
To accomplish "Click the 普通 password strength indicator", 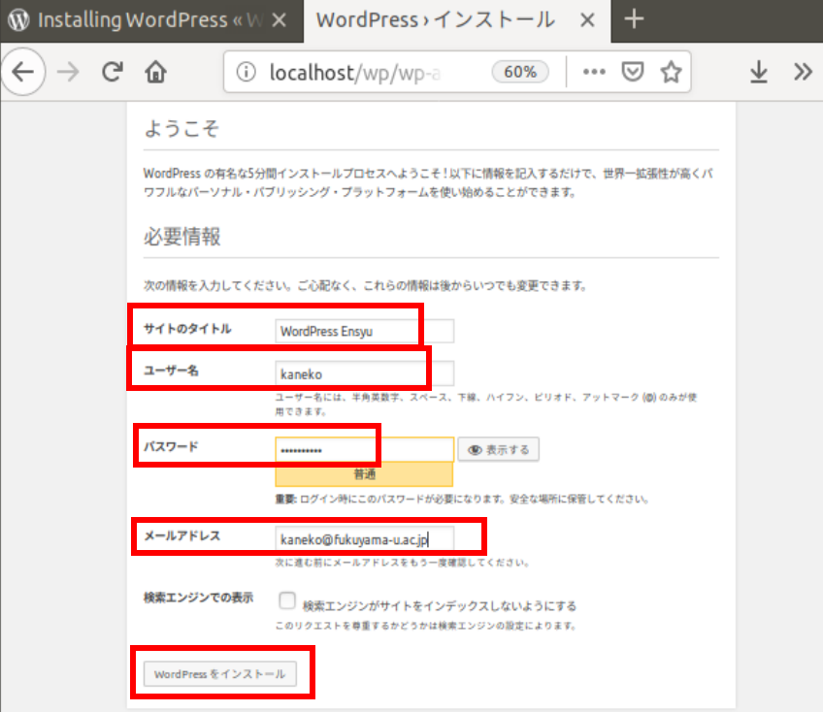I will (x=364, y=474).
